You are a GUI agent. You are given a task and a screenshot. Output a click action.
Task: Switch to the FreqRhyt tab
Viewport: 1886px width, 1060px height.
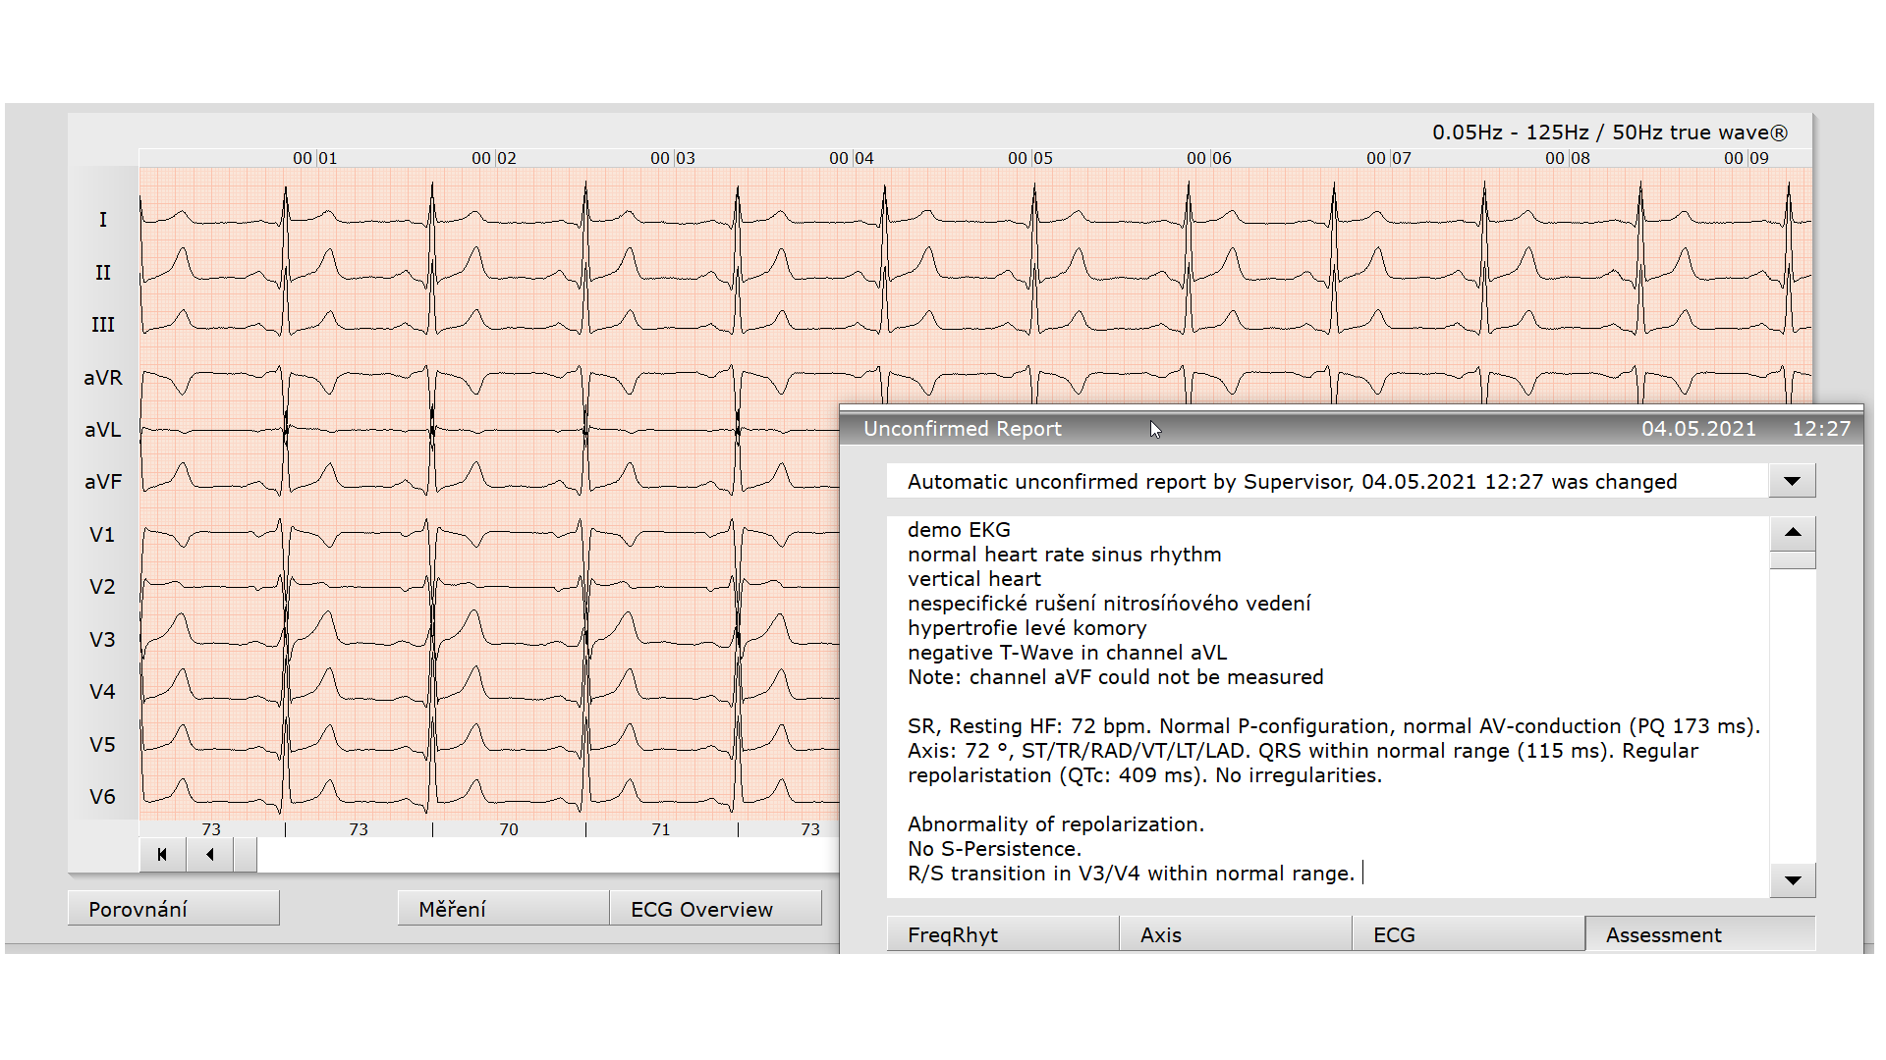pyautogui.click(x=1001, y=934)
